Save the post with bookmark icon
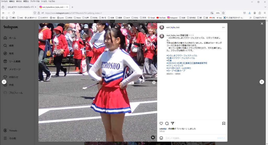 pos(224,123)
